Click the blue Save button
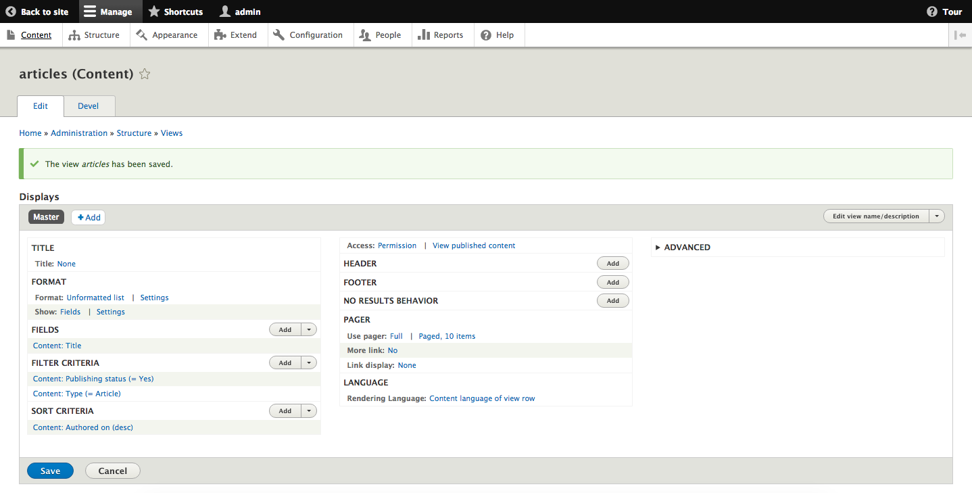 (x=50, y=471)
